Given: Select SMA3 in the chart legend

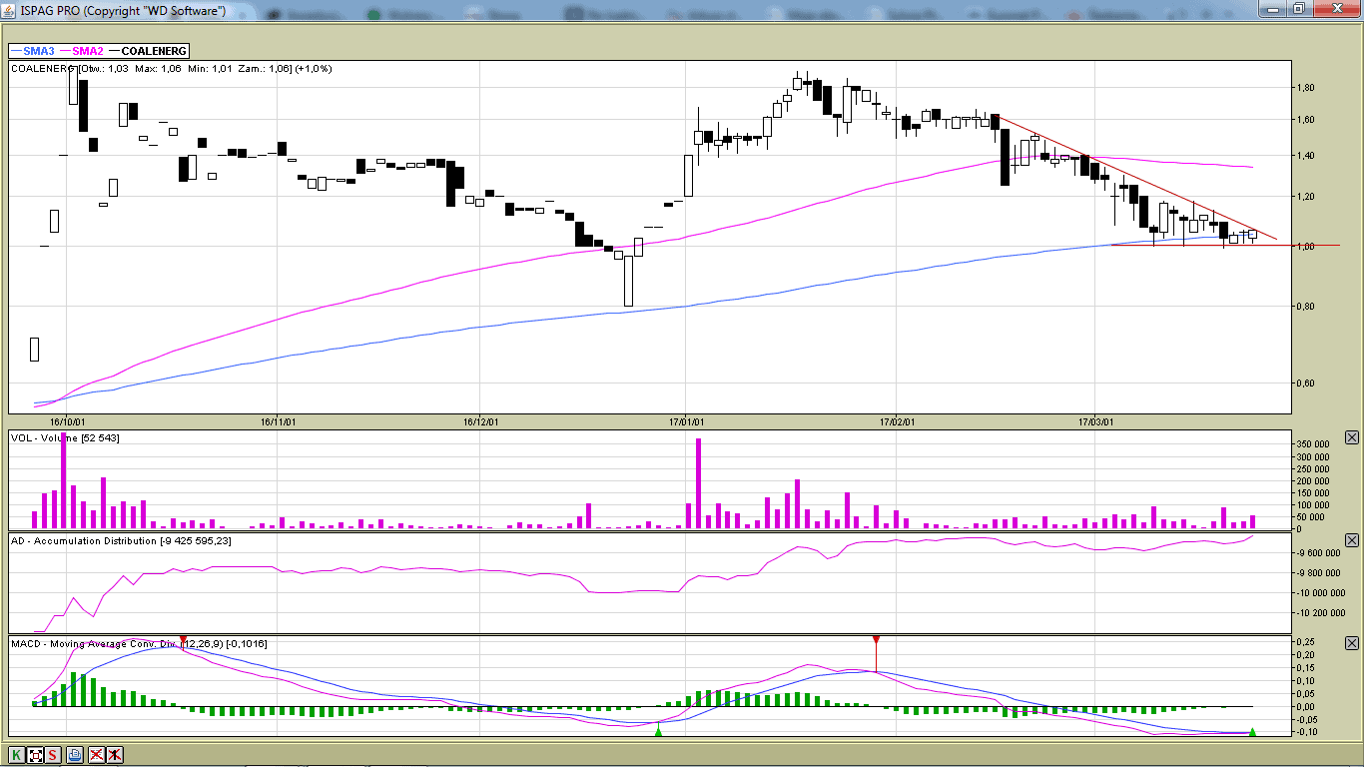Looking at the screenshot, I should [x=32, y=51].
